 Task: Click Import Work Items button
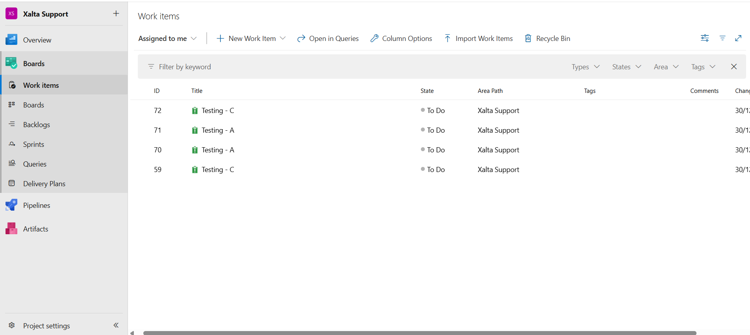[479, 39]
